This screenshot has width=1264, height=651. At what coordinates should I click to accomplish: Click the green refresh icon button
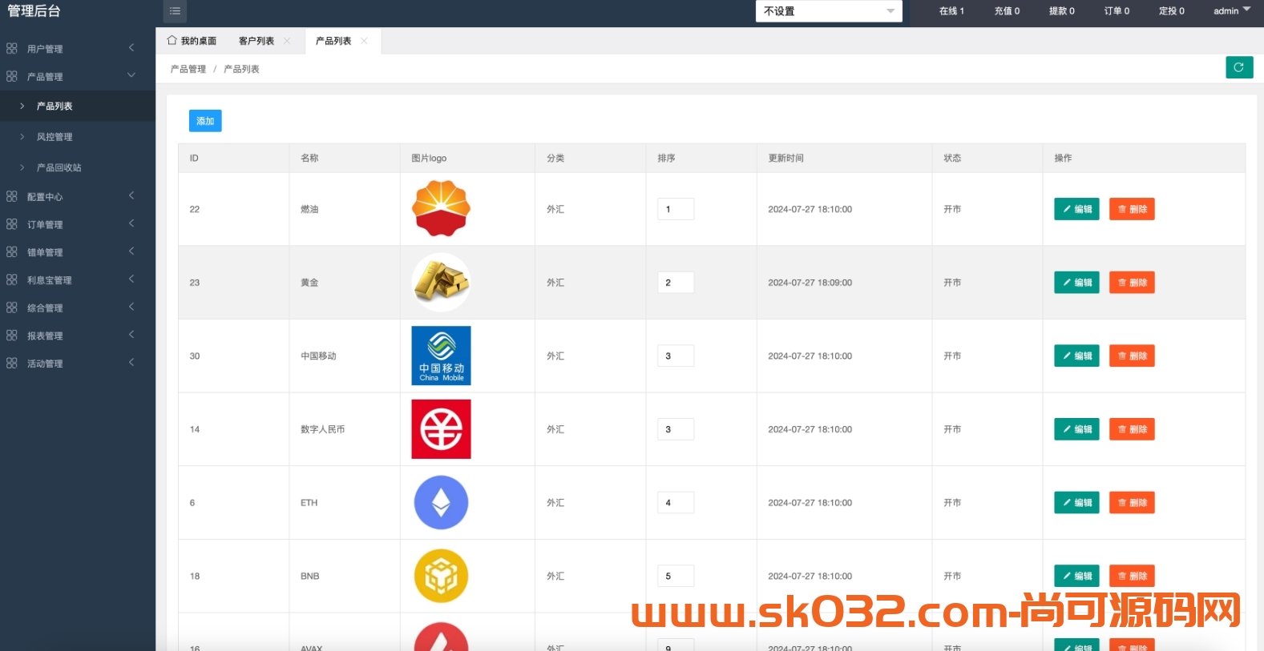(1239, 67)
